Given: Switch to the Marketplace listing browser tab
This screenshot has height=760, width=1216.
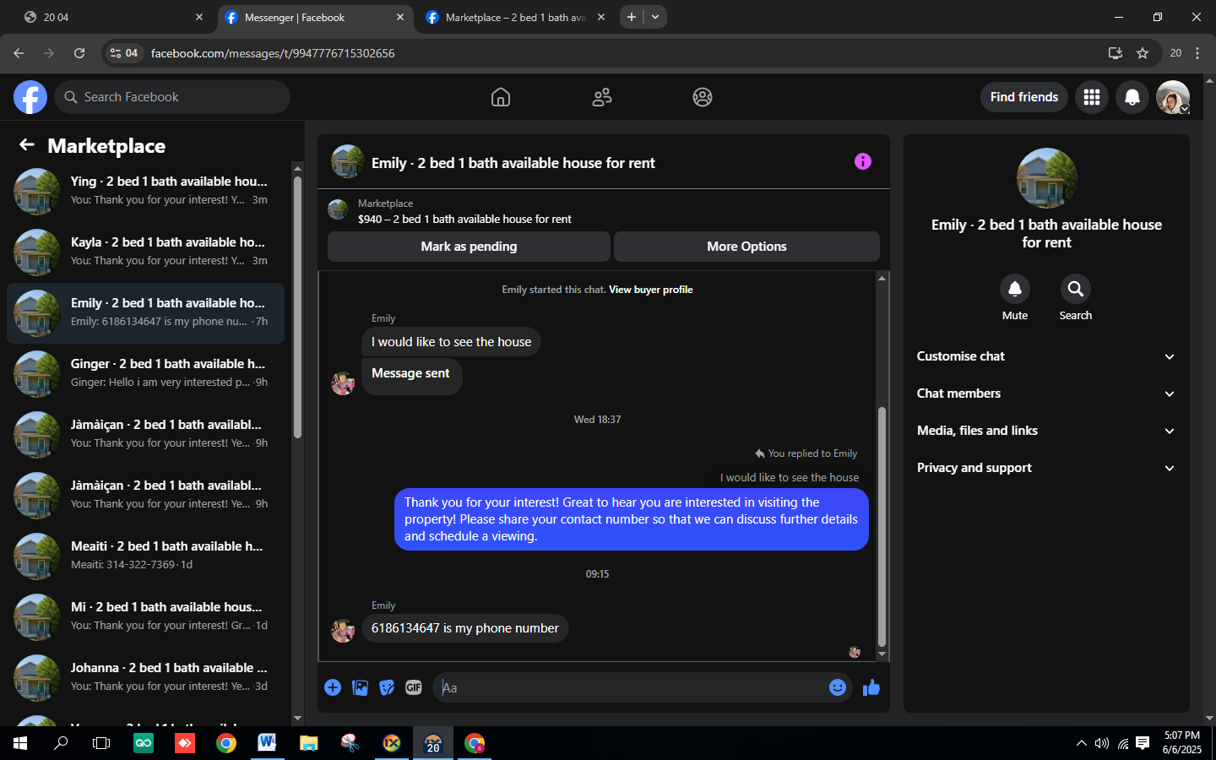Looking at the screenshot, I should tap(515, 17).
